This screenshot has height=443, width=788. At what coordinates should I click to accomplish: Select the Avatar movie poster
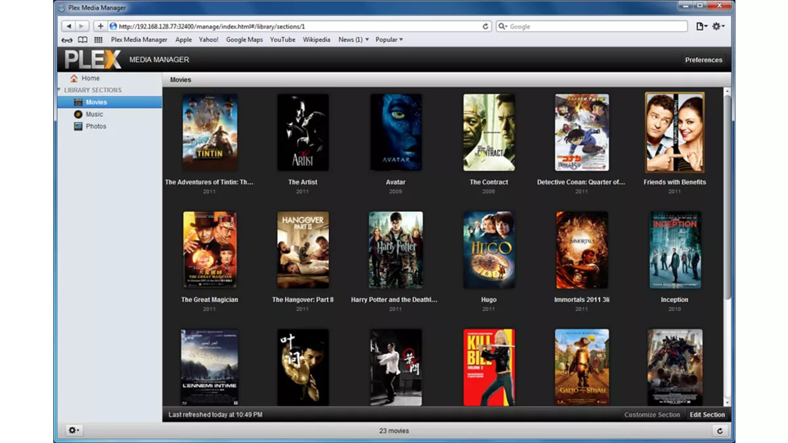point(395,132)
